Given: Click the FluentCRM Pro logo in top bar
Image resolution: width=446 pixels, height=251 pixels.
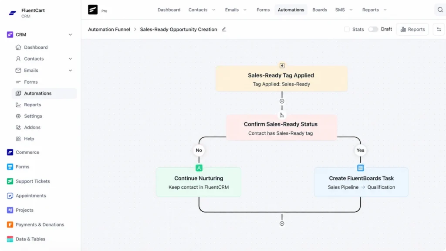Looking at the screenshot, I should [93, 10].
